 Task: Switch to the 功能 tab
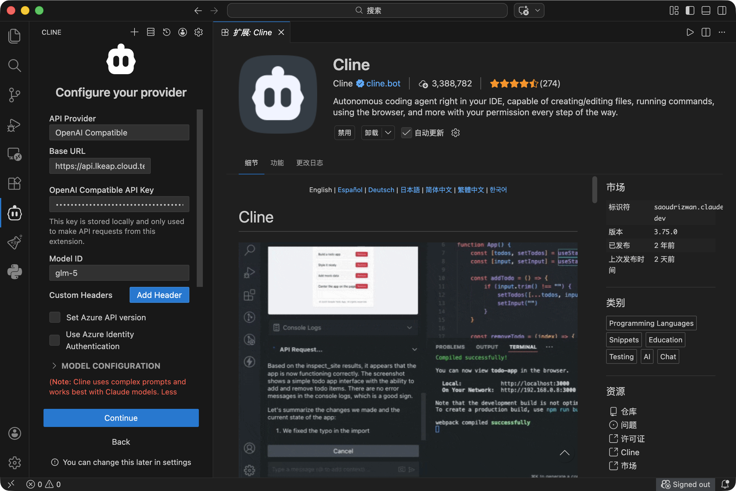277,163
